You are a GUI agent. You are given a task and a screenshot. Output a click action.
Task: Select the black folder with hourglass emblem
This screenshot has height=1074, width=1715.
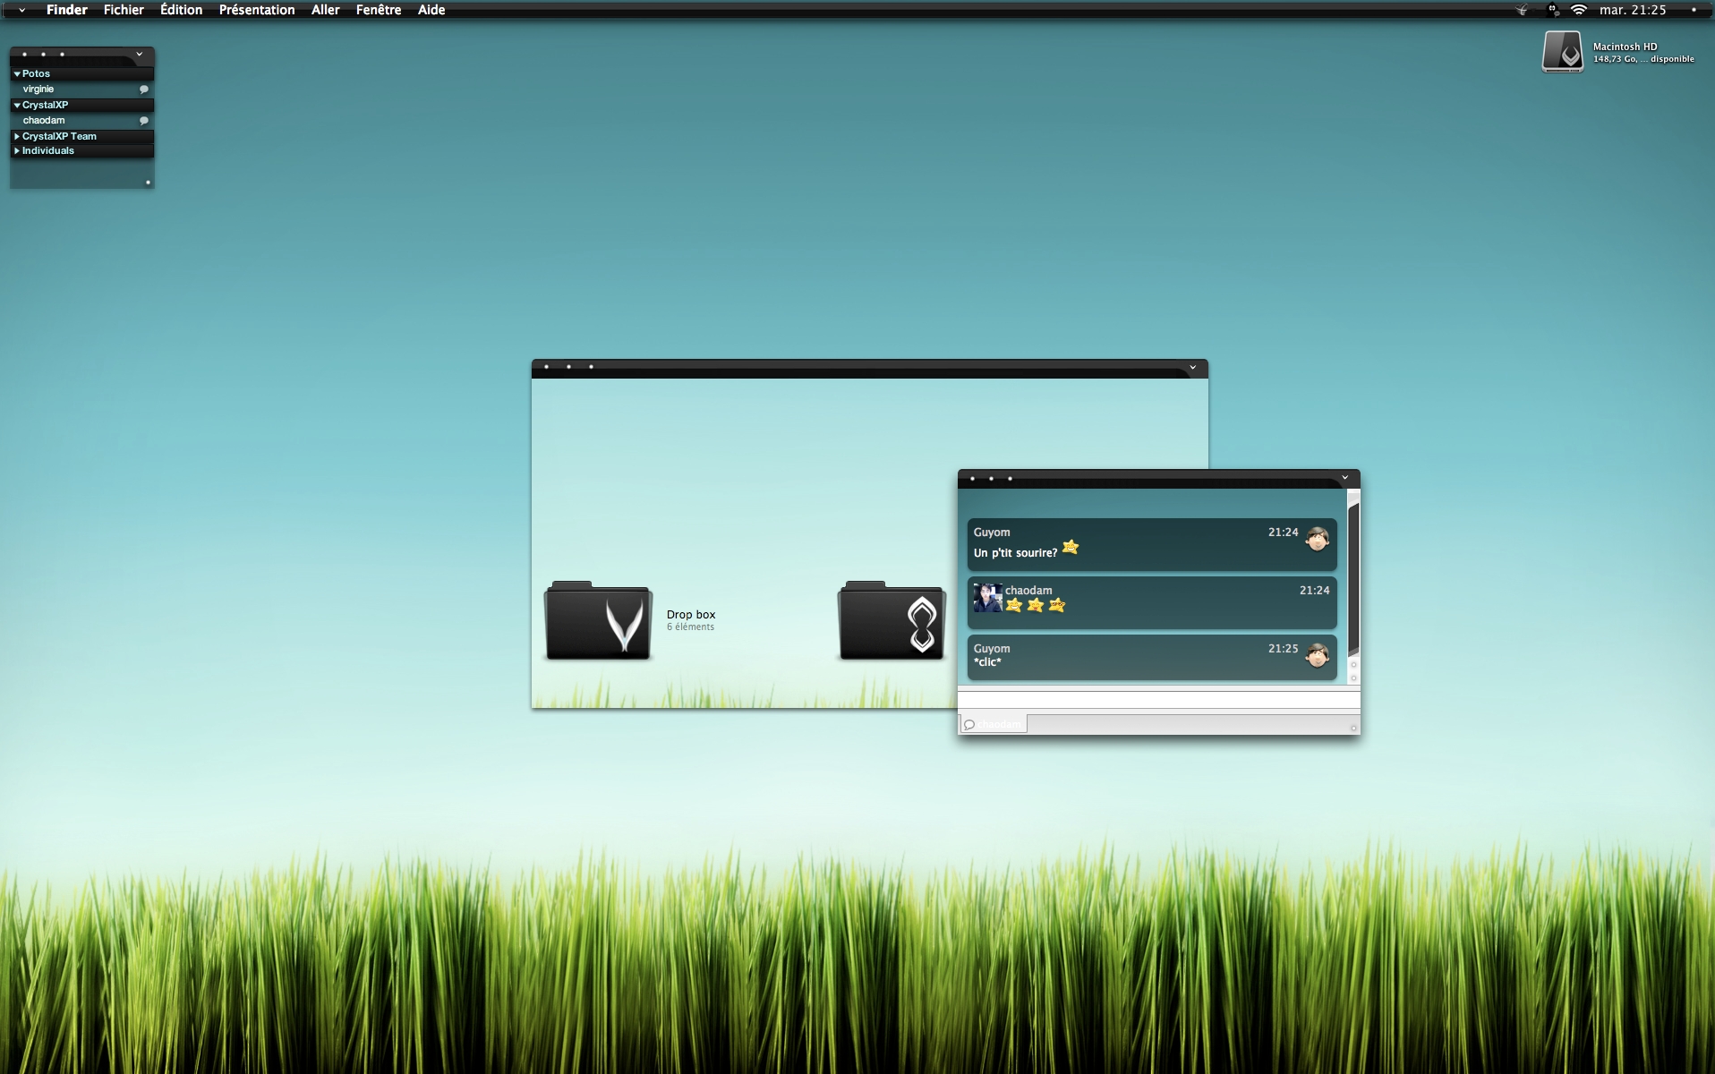[x=892, y=621]
